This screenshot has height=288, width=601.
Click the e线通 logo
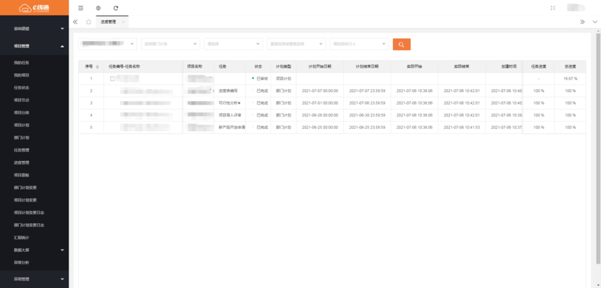[x=34, y=8]
